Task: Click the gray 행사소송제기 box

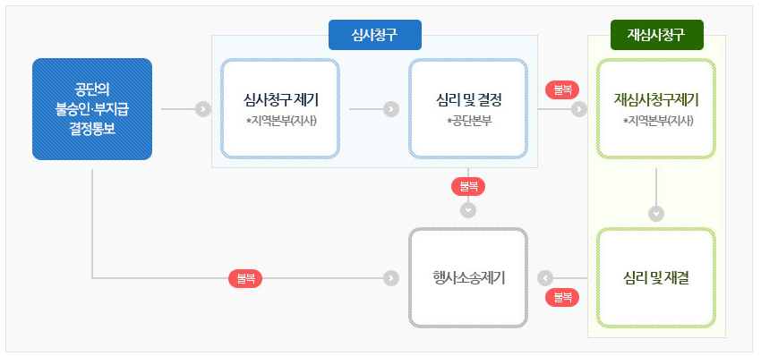Action: click(x=468, y=277)
